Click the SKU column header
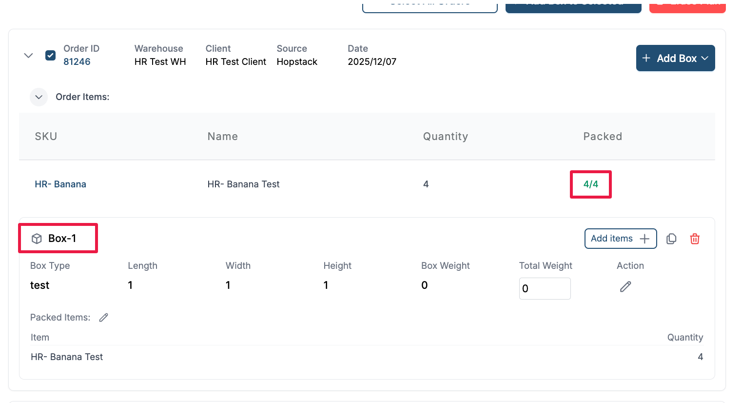The height and width of the screenshot is (403, 741). click(x=46, y=137)
